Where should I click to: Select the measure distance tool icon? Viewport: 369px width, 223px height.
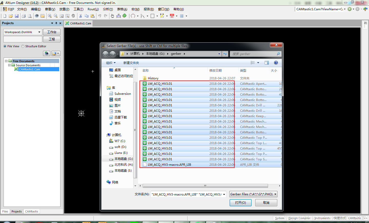point(118,16)
